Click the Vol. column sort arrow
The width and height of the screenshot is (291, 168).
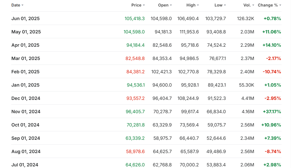tap(253, 5)
